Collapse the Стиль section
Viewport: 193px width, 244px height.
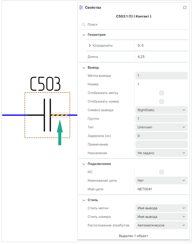coord(84,200)
